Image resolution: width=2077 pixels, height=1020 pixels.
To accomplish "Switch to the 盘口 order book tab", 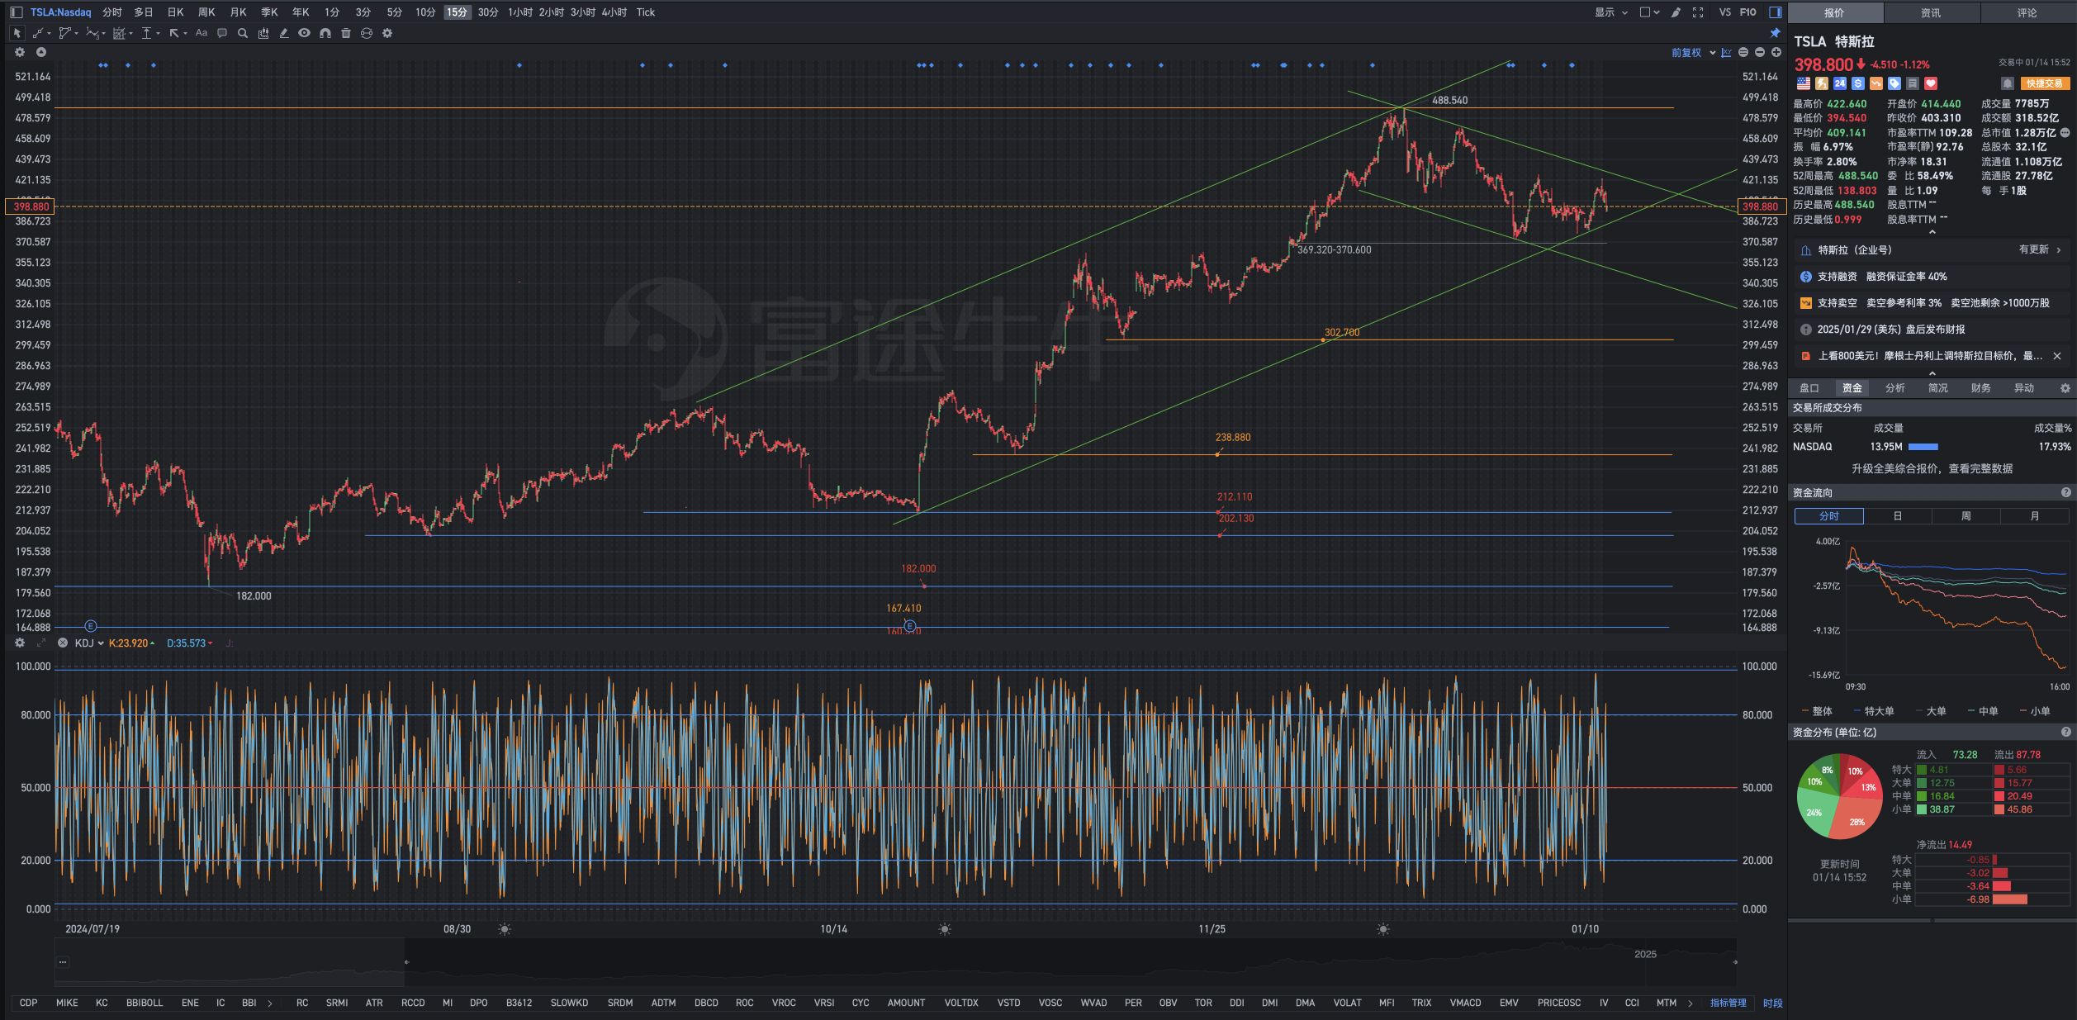I will pos(1809,388).
